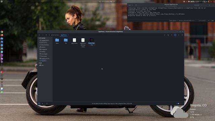Open the applications menu in top-left corner
The height and width of the screenshot is (121, 215).
tap(2, 1)
